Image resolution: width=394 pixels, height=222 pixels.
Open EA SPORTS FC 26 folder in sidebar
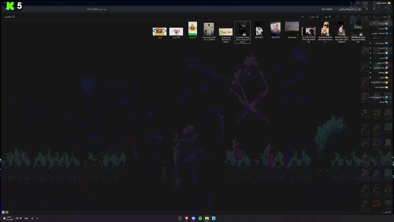point(379,82)
